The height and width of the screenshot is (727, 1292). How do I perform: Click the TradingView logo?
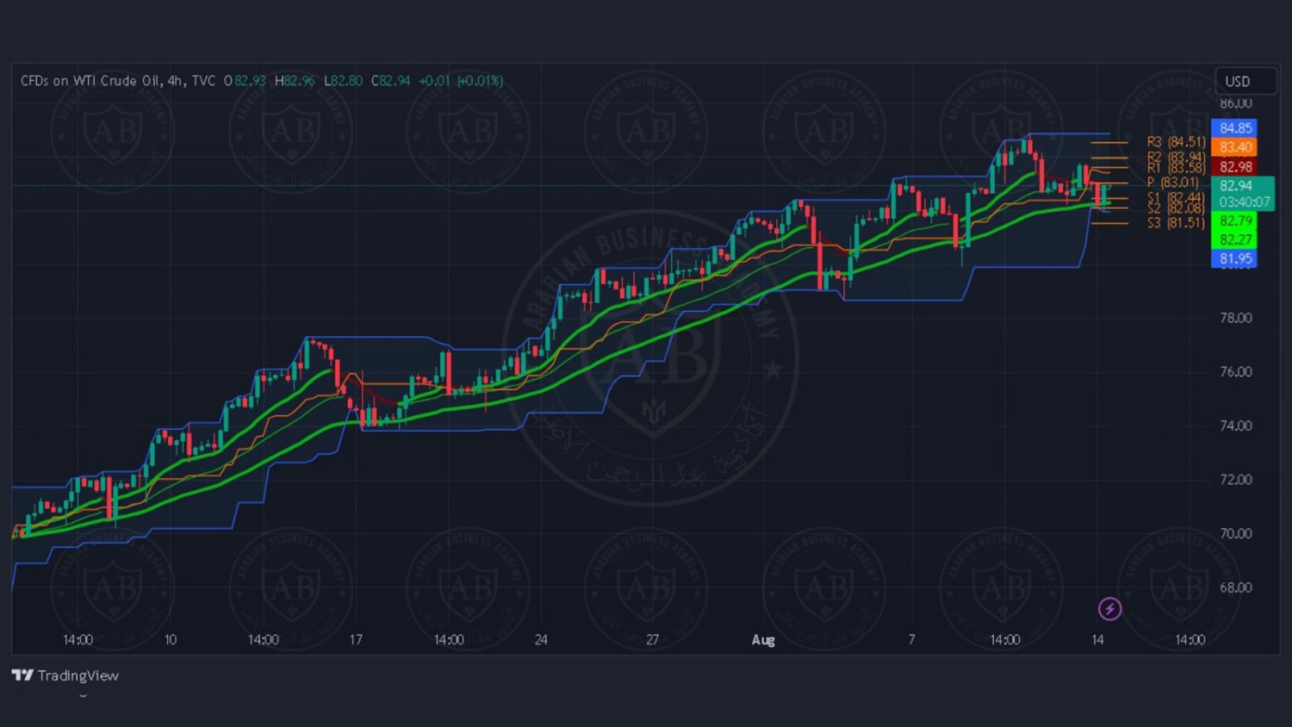coord(65,675)
